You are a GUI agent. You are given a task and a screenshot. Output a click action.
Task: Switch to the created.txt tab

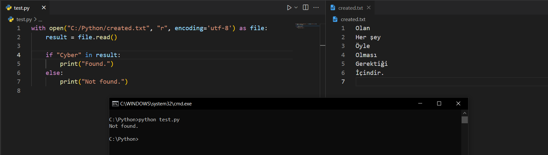[x=350, y=8]
